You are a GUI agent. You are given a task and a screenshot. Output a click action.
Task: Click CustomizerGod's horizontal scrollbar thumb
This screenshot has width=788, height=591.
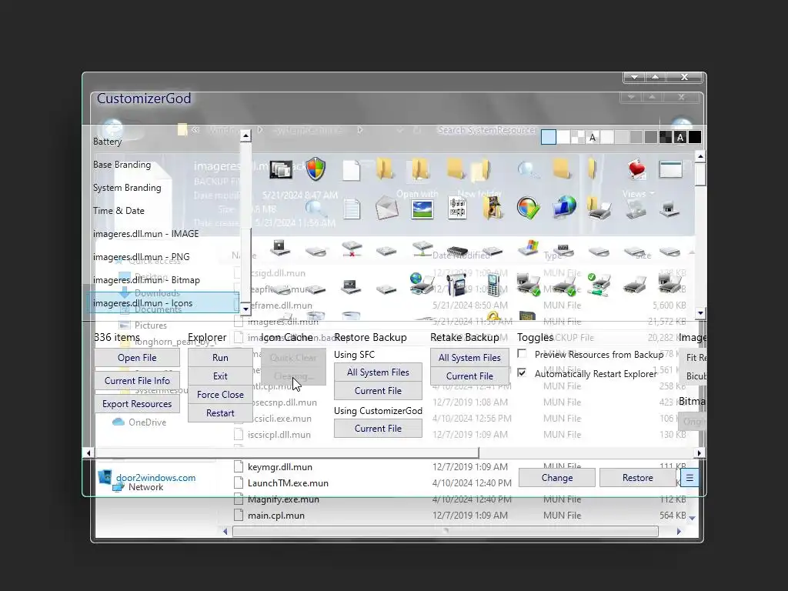pos(287,452)
